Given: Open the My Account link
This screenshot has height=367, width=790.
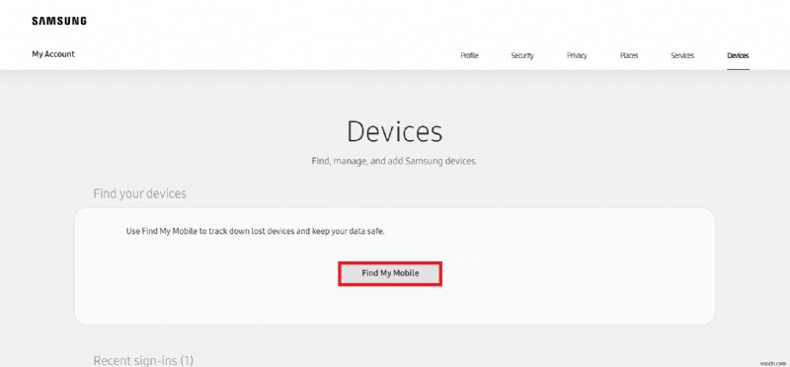Looking at the screenshot, I should point(53,54).
